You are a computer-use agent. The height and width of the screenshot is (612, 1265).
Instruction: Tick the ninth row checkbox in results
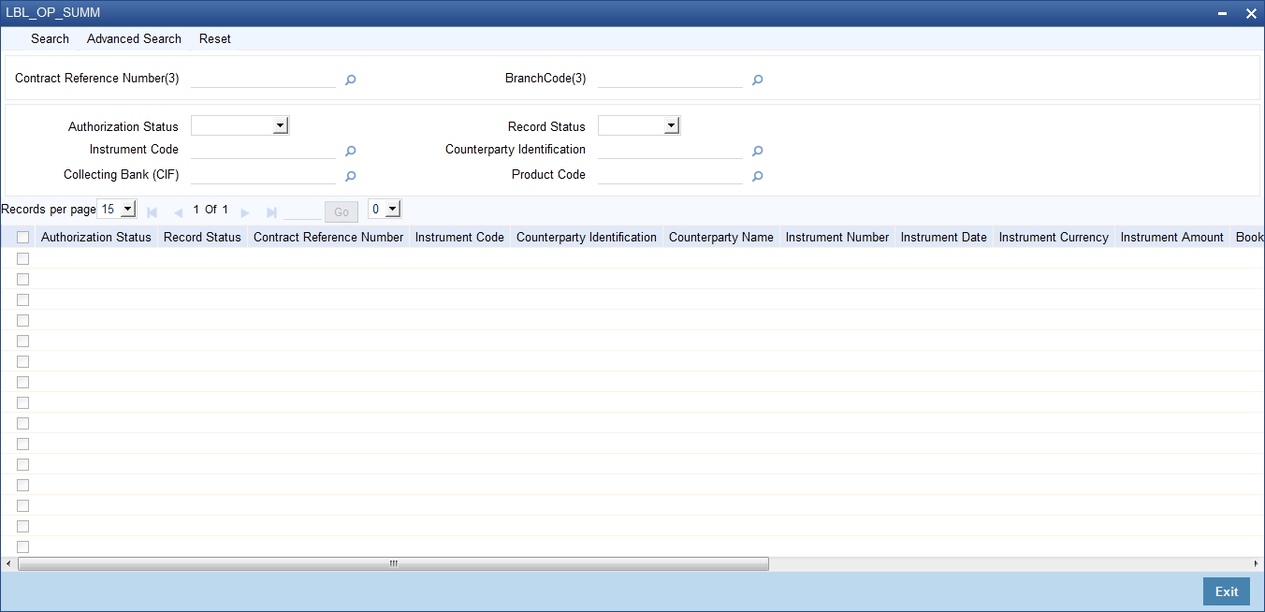click(x=23, y=423)
